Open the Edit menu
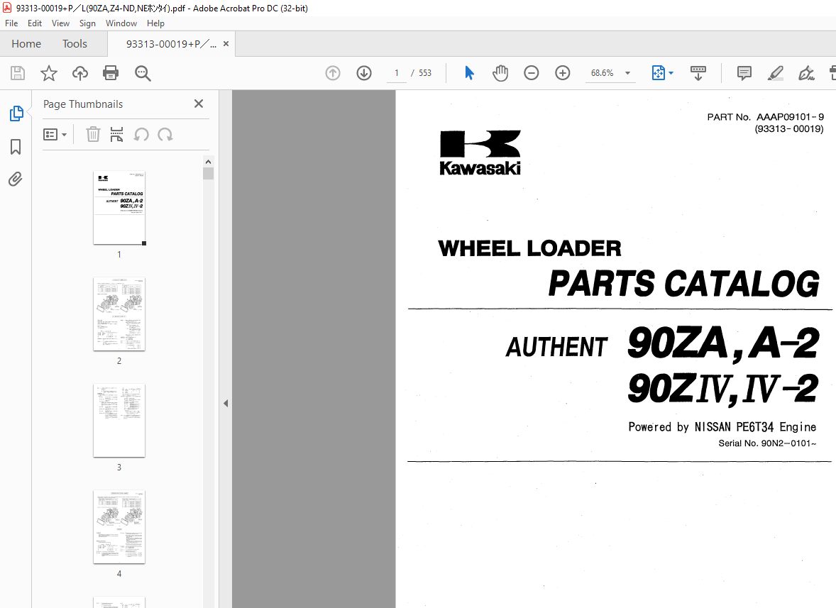 tap(35, 23)
